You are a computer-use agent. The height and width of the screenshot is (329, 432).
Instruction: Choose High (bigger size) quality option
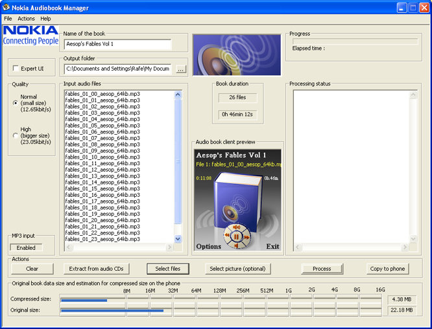coord(16,135)
